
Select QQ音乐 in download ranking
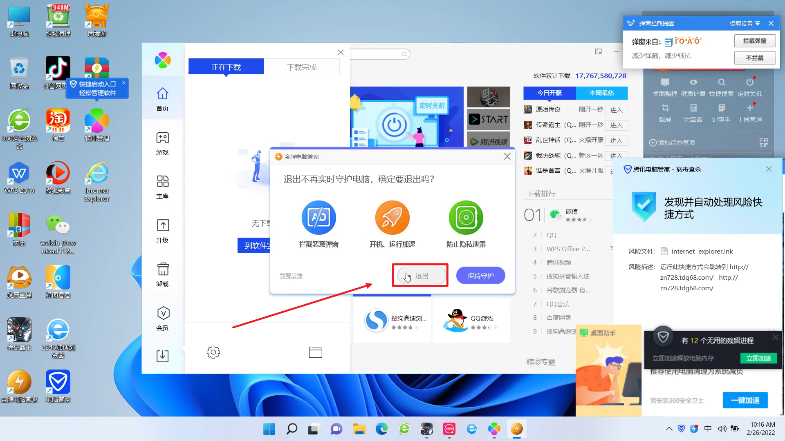point(558,304)
